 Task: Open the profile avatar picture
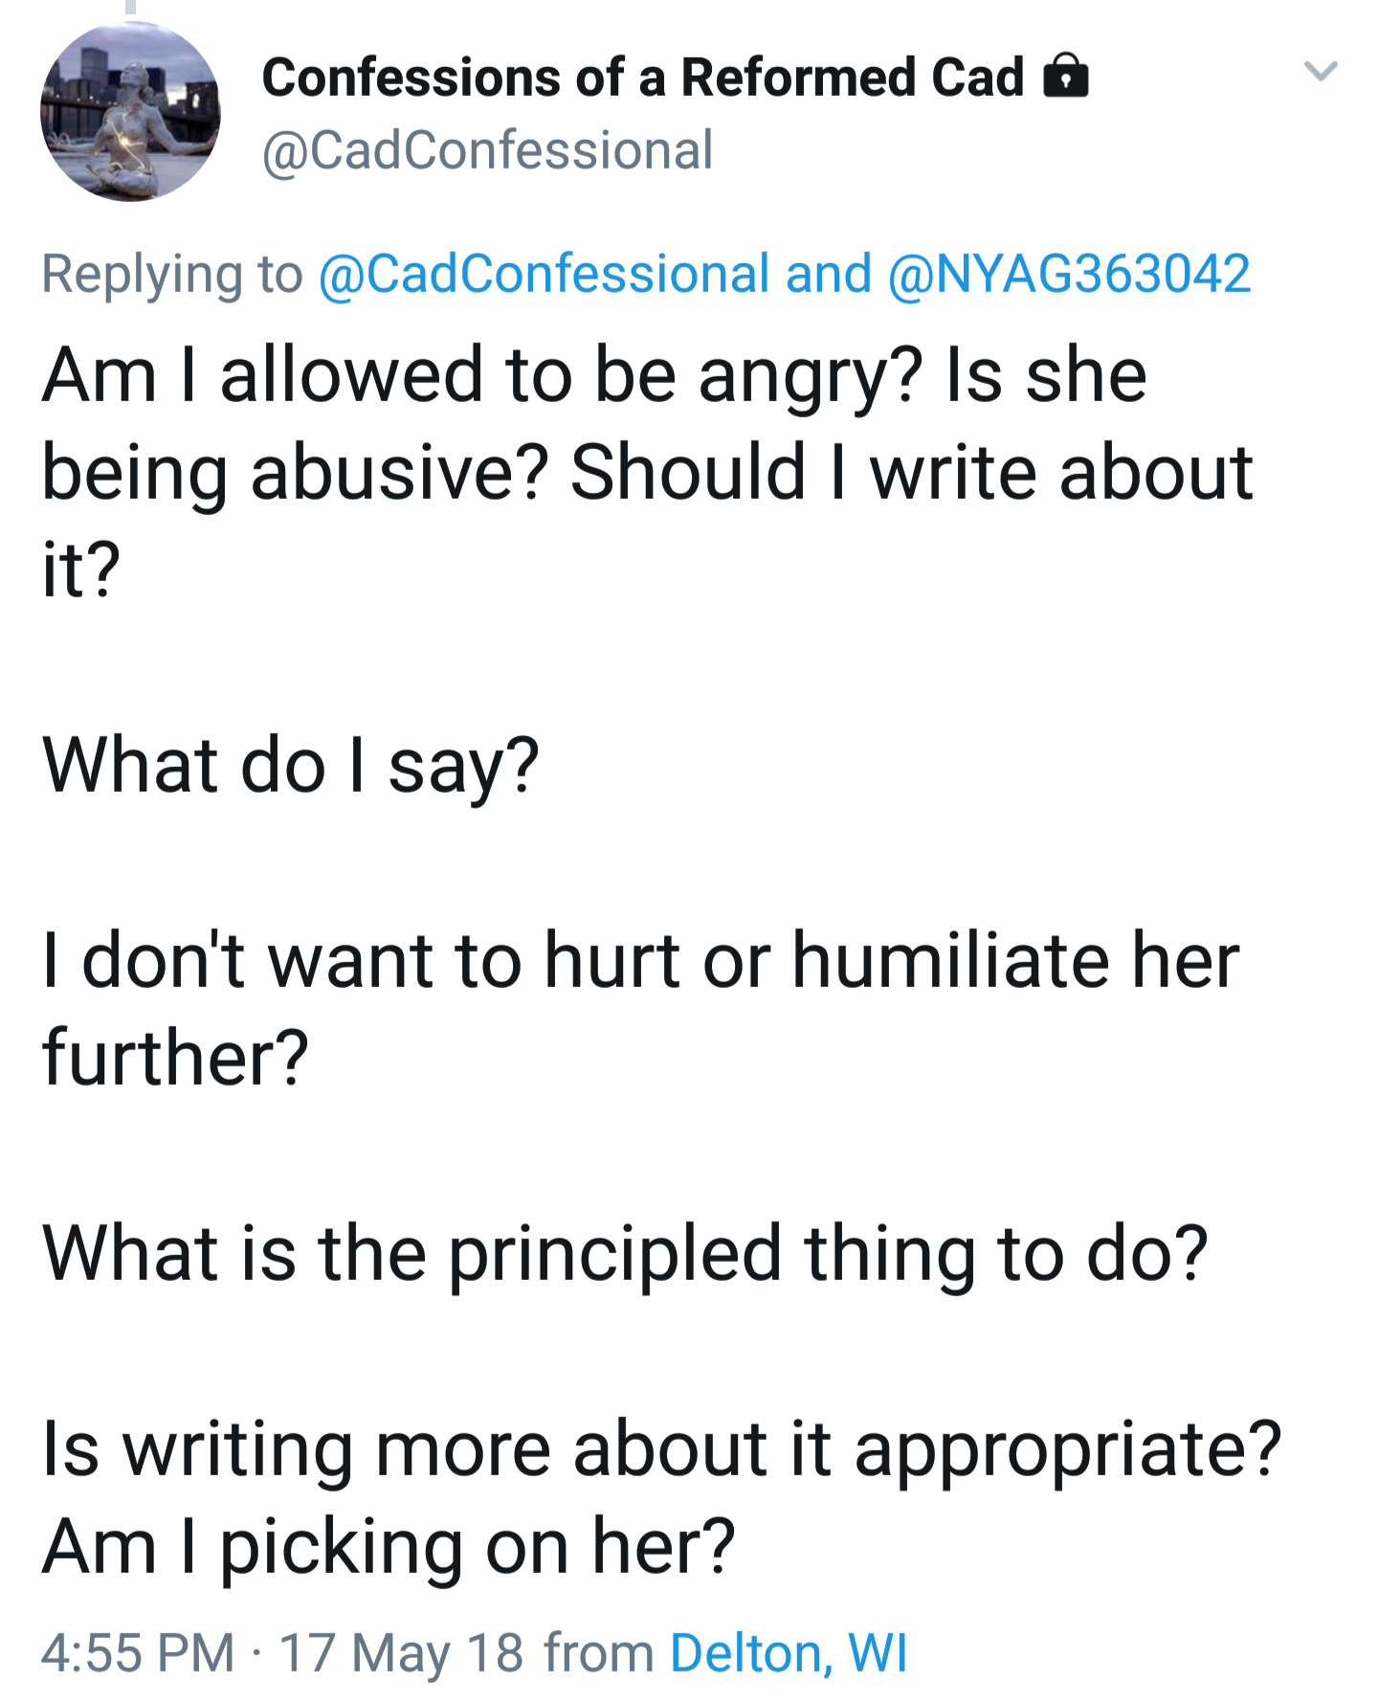pyautogui.click(x=130, y=112)
